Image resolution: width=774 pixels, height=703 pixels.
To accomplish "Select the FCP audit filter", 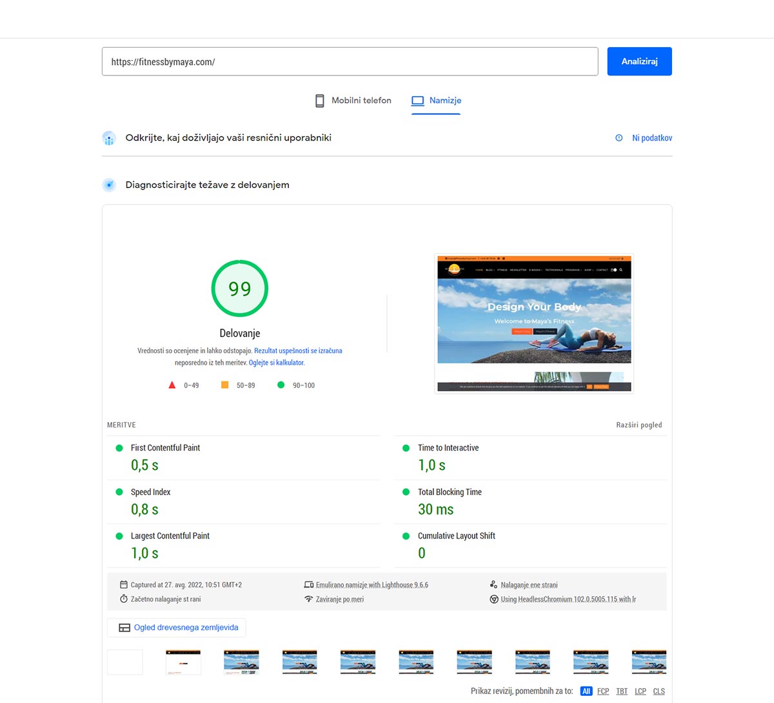I will click(x=603, y=691).
